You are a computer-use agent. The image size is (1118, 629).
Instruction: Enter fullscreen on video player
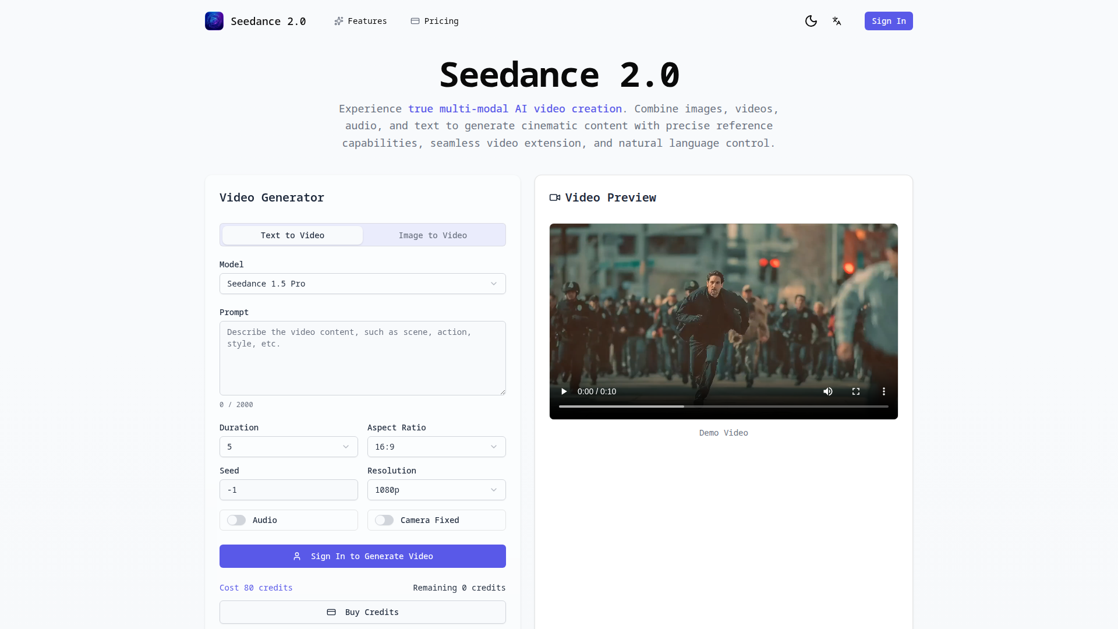[x=855, y=391]
